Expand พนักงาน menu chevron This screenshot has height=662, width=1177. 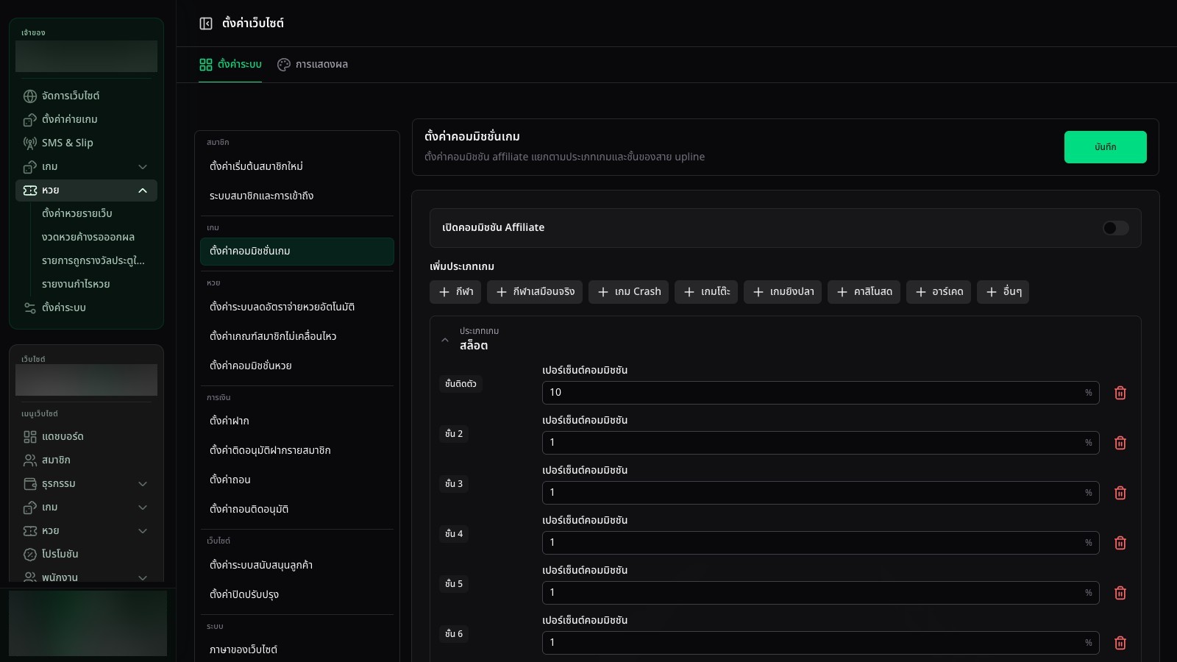[143, 577]
